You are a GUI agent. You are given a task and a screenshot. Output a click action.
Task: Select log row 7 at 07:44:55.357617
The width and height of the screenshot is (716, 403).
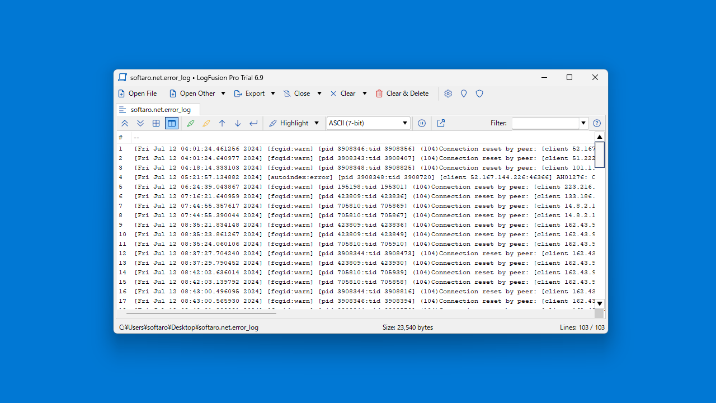coord(355,206)
